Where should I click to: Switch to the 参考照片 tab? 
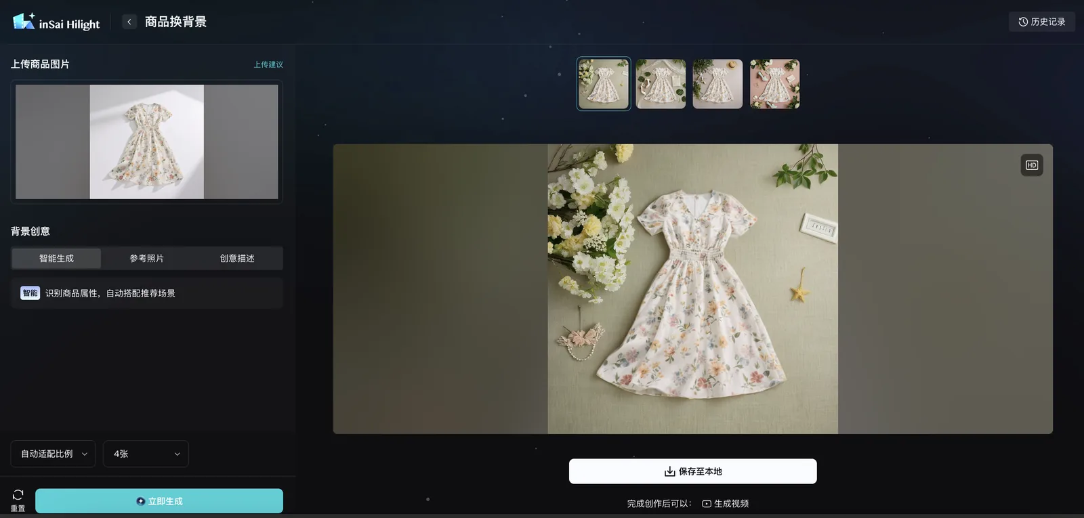pyautogui.click(x=146, y=258)
